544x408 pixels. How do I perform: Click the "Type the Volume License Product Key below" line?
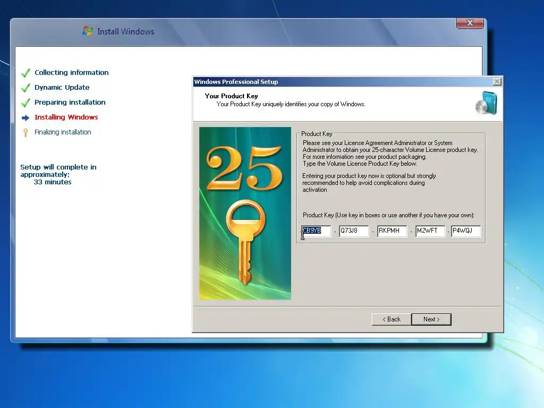[360, 164]
